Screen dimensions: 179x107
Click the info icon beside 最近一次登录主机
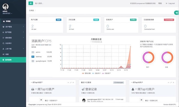(x=141, y=100)
